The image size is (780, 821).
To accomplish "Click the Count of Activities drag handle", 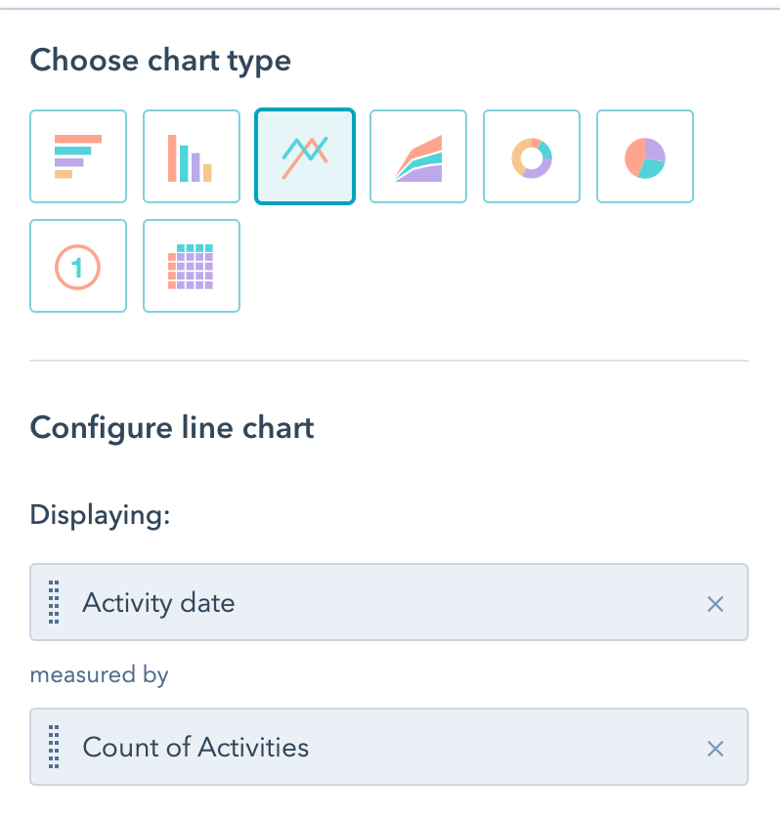I will 54,748.
